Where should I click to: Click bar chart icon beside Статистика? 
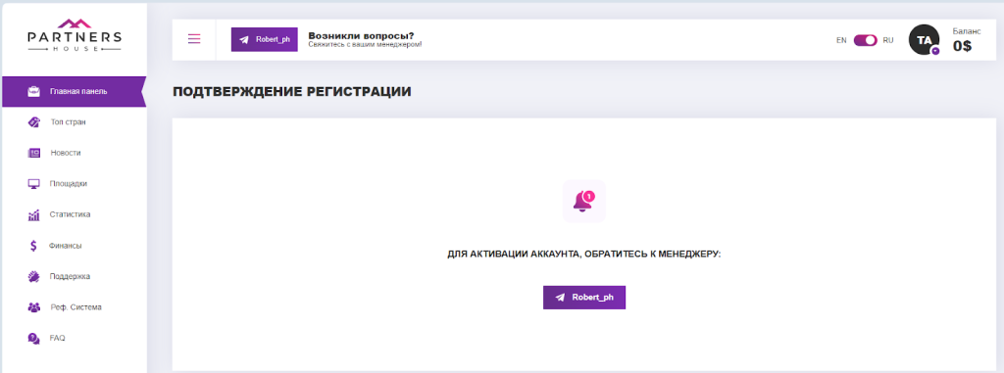click(x=34, y=215)
